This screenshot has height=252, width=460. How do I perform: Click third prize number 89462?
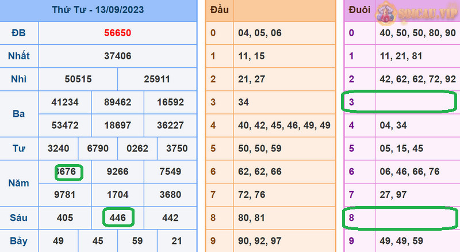(x=117, y=102)
